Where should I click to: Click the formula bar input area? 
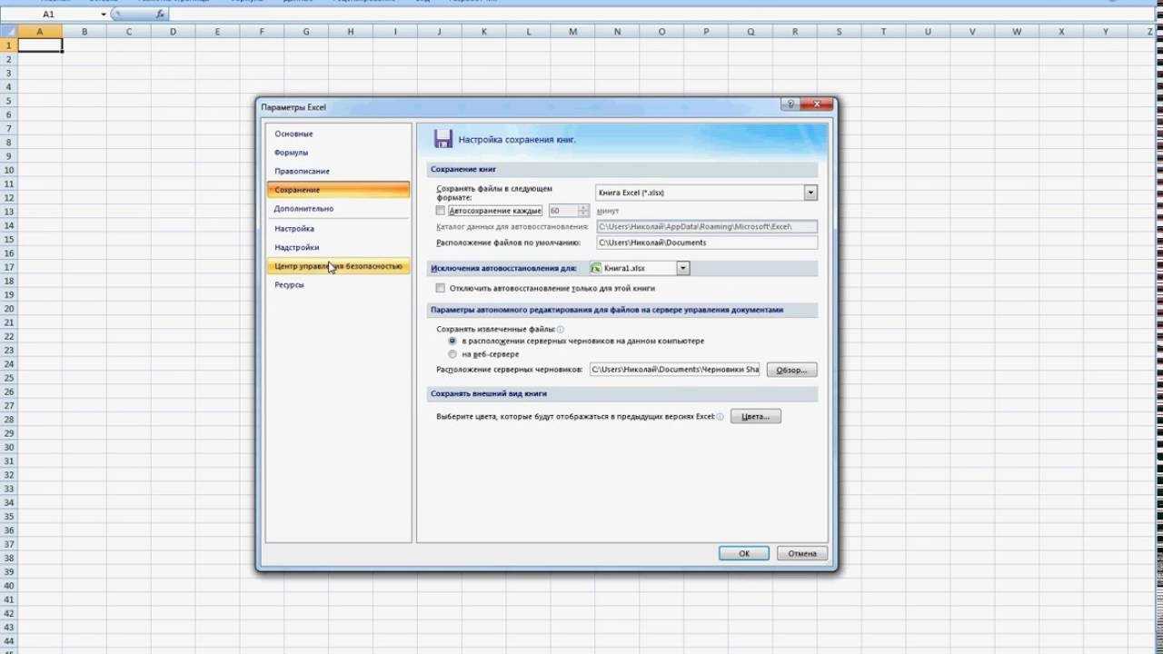(663, 15)
